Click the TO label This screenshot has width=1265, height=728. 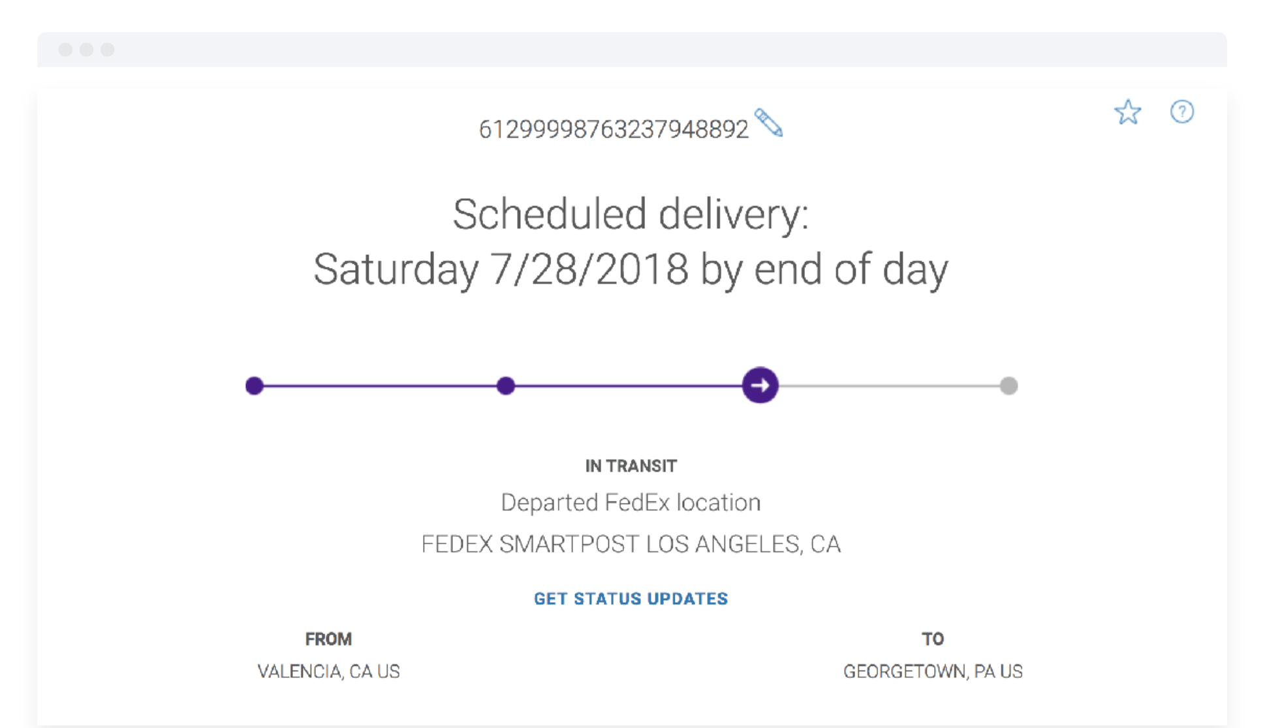tap(933, 639)
